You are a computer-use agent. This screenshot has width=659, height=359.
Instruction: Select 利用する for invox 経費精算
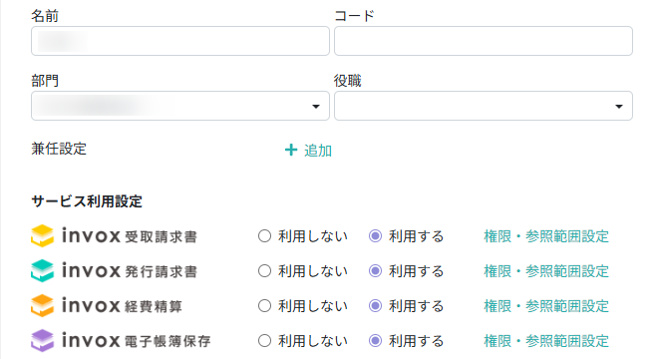pyautogui.click(x=375, y=306)
